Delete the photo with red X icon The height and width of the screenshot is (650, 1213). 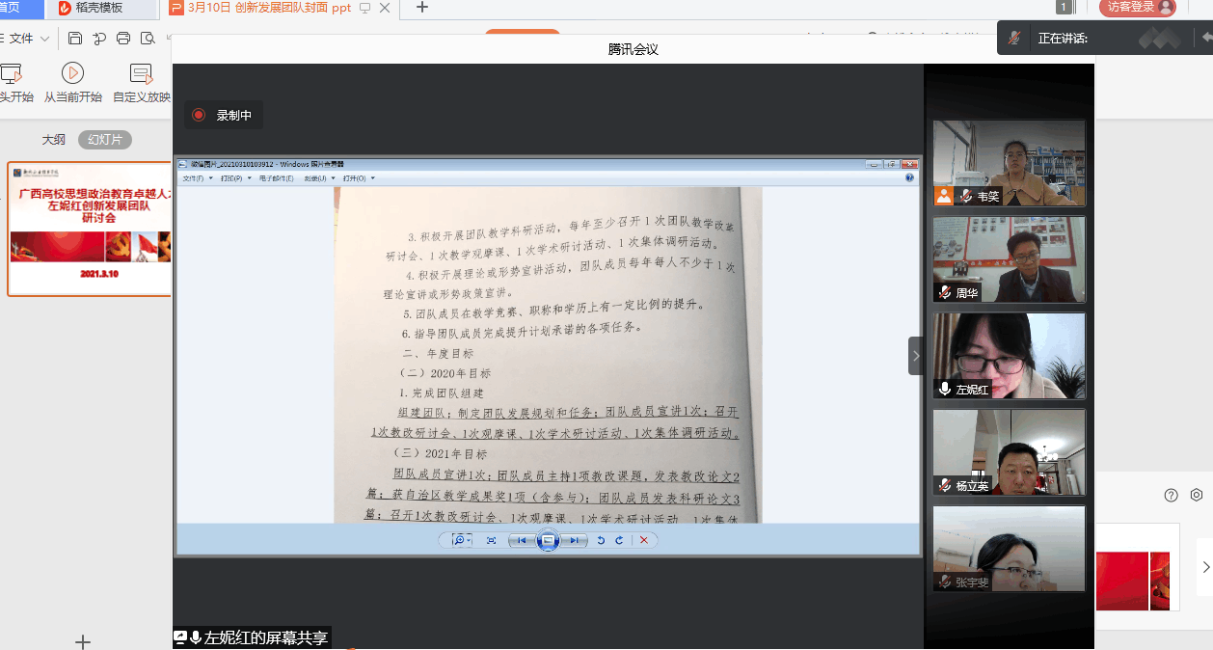644,541
